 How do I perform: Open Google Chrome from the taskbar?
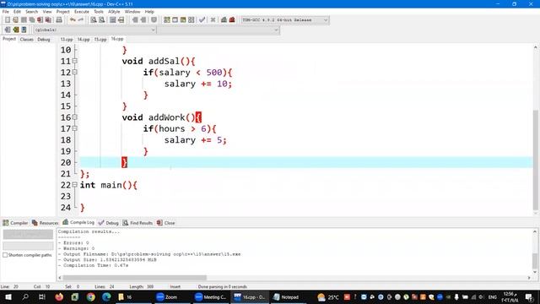point(90,296)
